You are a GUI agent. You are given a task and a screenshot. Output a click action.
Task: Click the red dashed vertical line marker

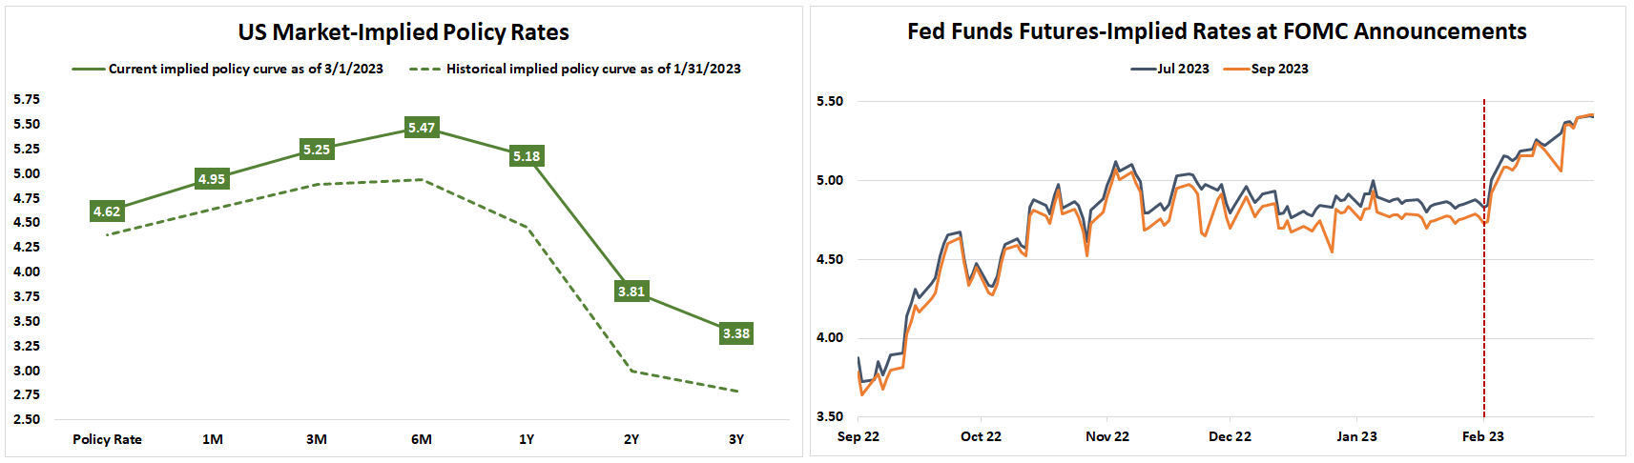coord(1484,286)
